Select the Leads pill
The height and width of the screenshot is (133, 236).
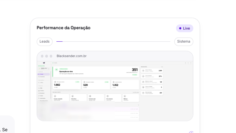(x=44, y=42)
